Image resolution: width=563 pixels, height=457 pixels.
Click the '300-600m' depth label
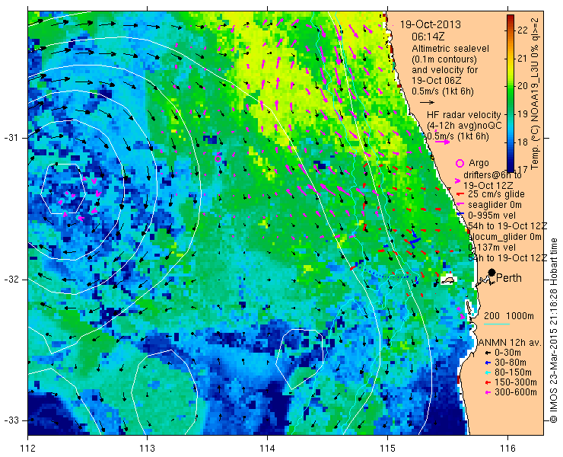pyautogui.click(x=516, y=392)
